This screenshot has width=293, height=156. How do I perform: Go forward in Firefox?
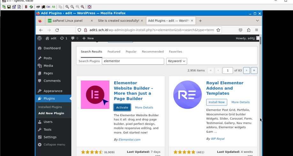coord(49,30)
